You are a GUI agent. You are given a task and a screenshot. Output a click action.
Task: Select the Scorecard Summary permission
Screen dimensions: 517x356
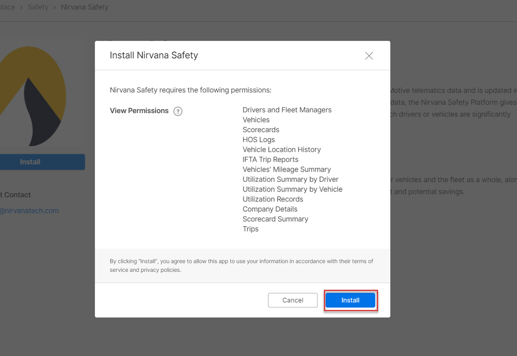pos(275,219)
